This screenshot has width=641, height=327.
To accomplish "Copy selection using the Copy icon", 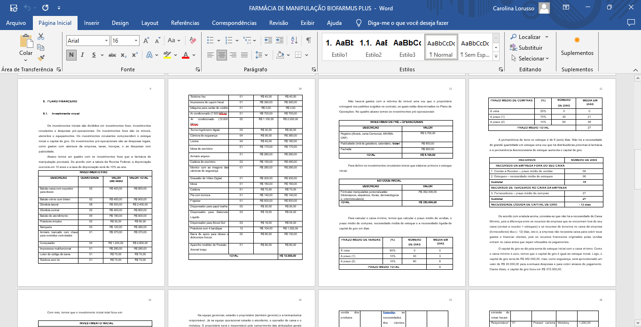I will click(41, 47).
